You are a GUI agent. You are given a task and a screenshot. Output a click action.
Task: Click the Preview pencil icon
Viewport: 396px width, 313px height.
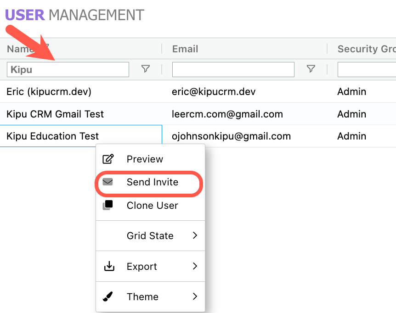[x=108, y=159]
